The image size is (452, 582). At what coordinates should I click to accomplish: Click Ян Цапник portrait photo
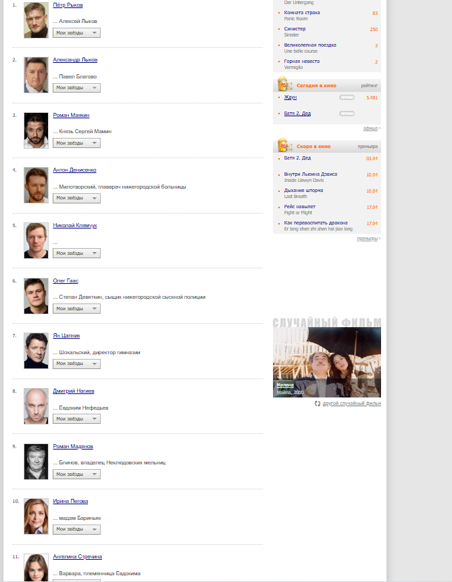click(x=36, y=351)
